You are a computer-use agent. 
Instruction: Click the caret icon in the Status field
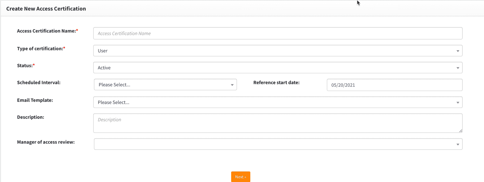tap(458, 68)
